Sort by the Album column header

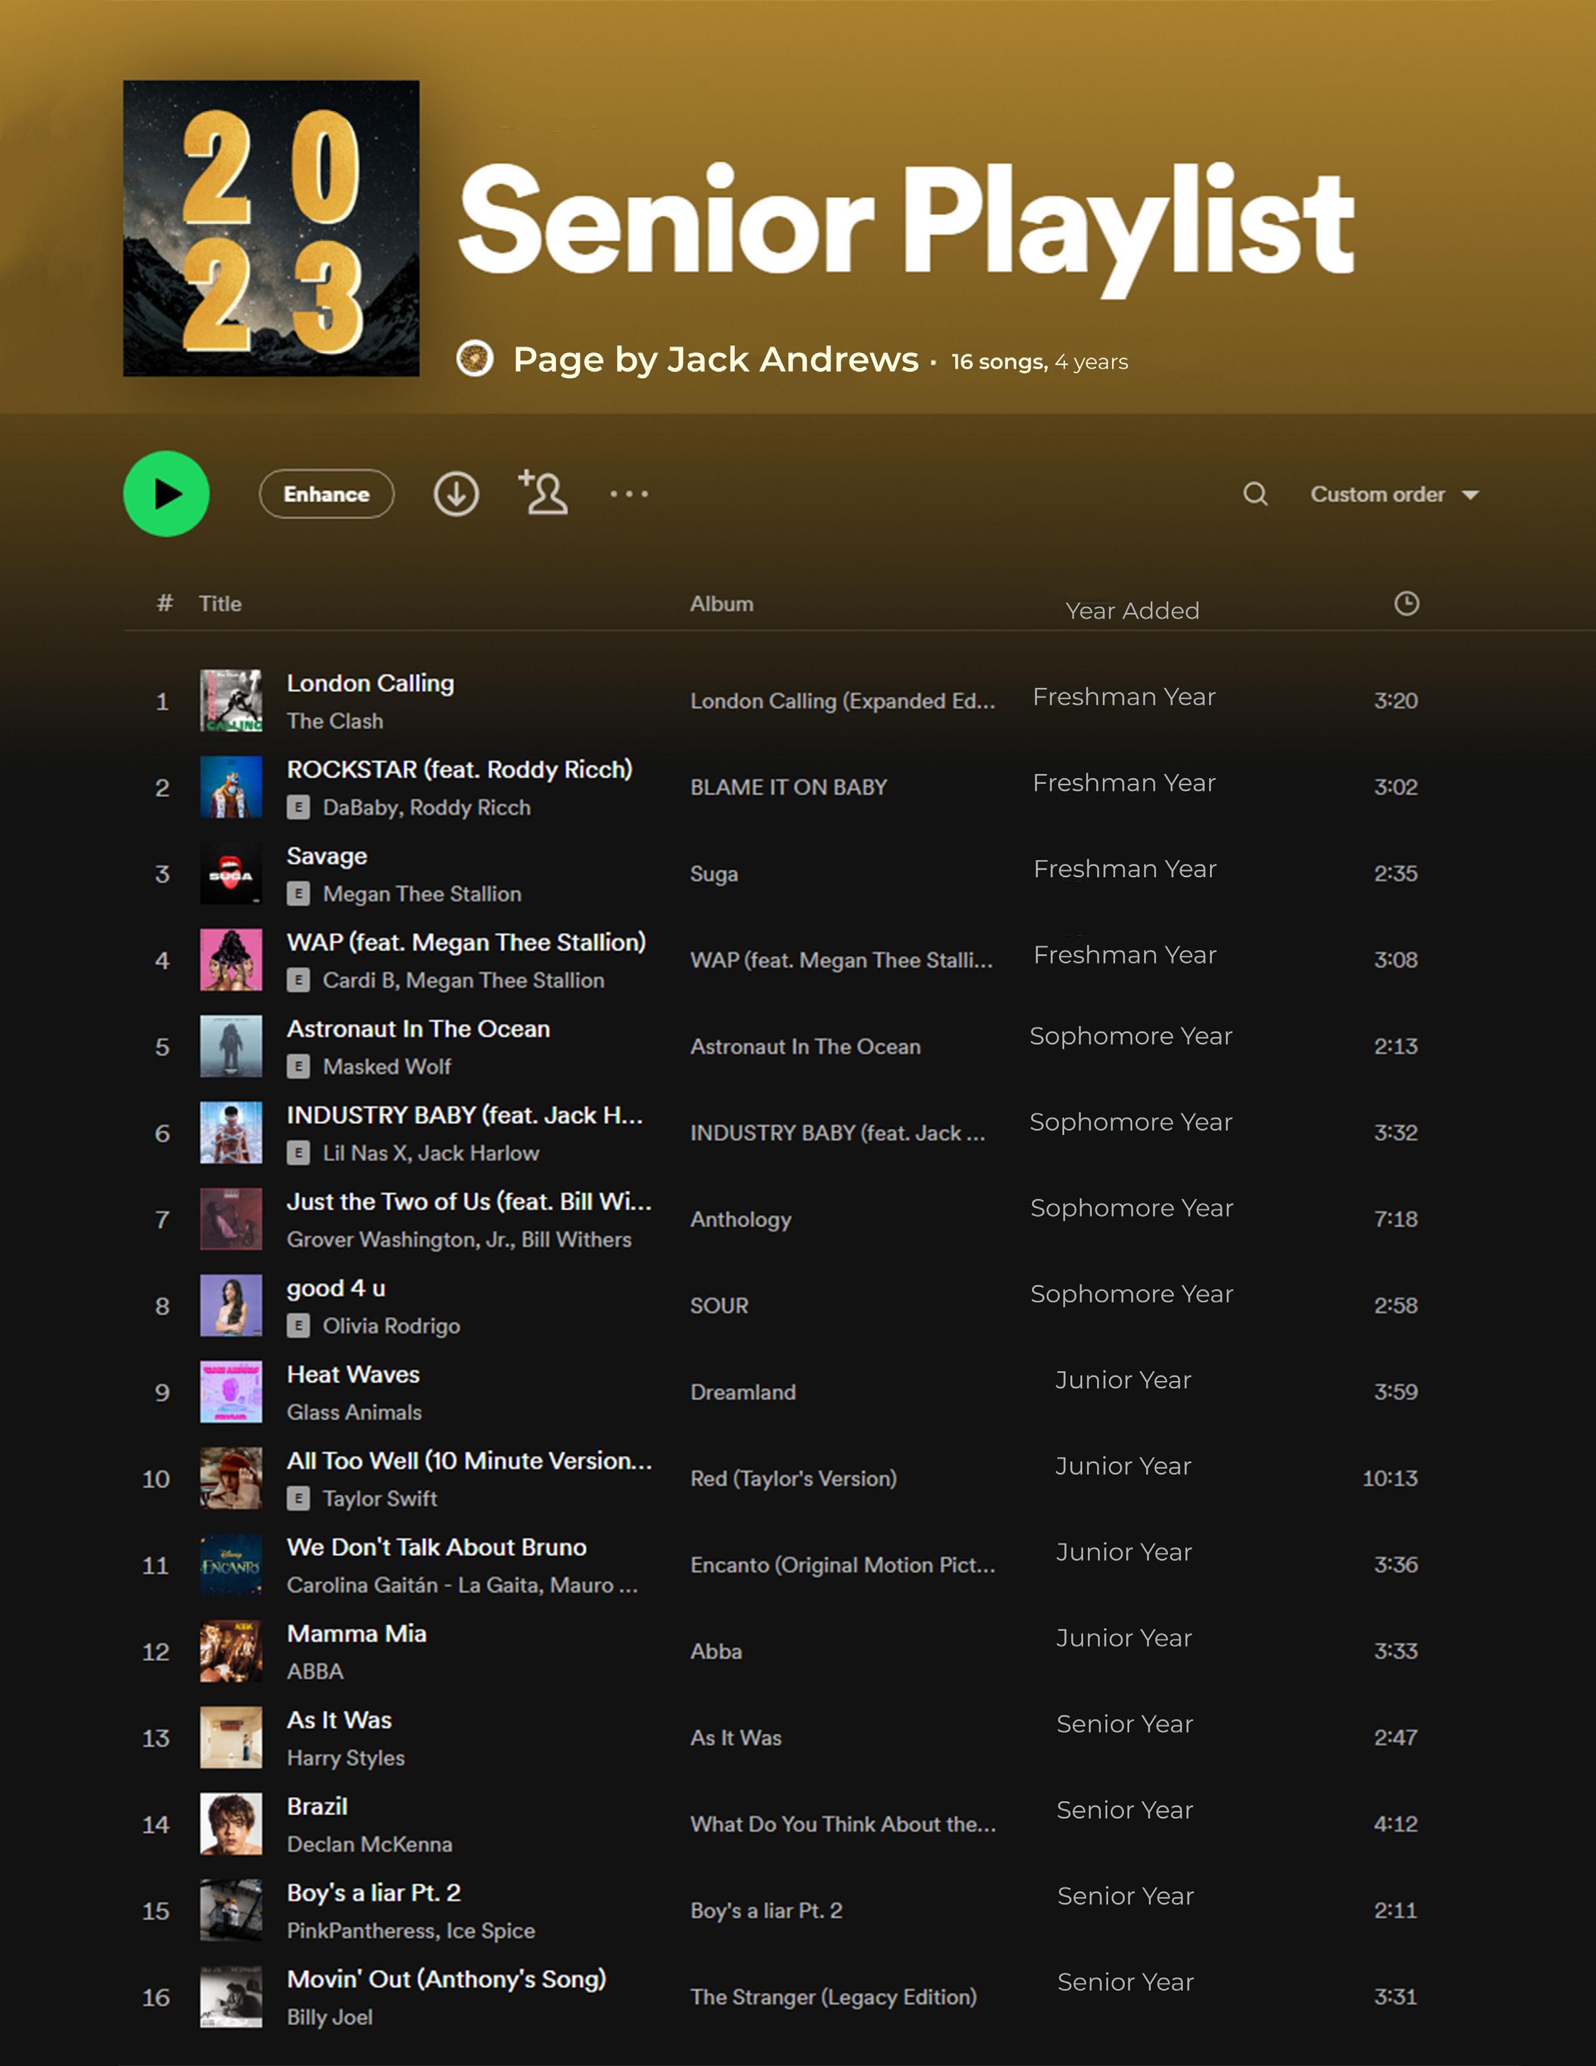[x=722, y=604]
